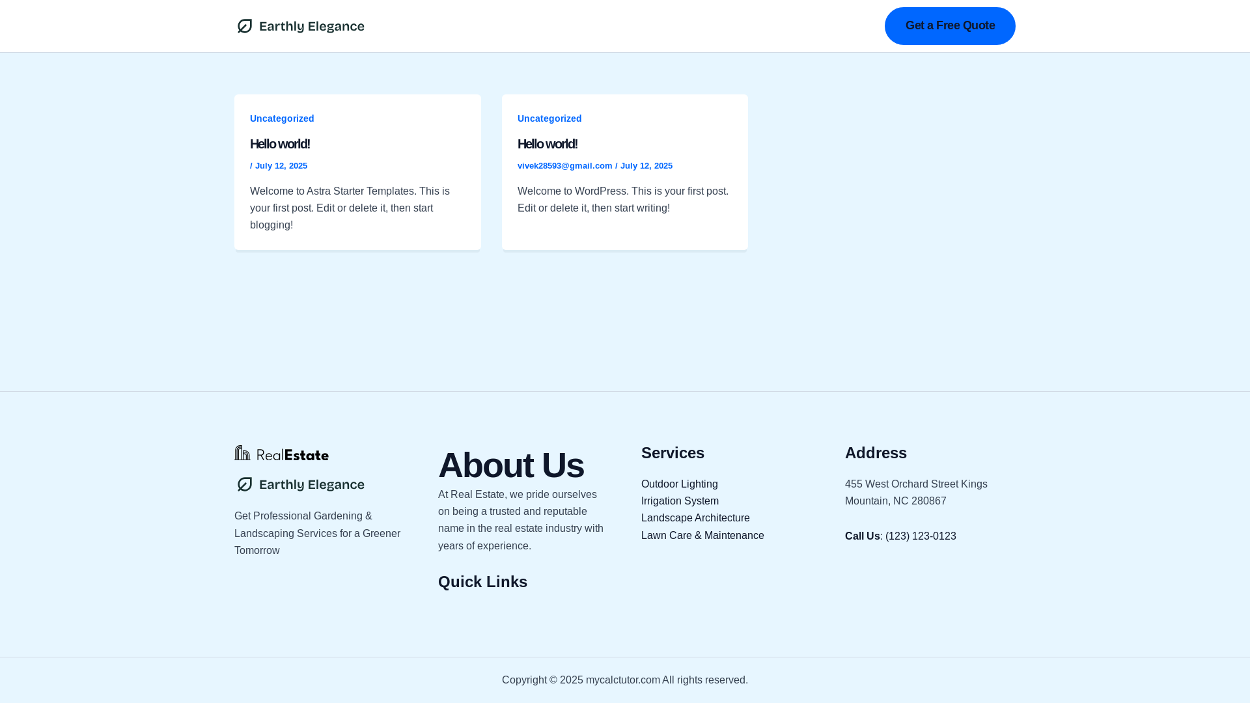Open Landscape Architecture service link
The image size is (1250, 703).
[x=695, y=518]
